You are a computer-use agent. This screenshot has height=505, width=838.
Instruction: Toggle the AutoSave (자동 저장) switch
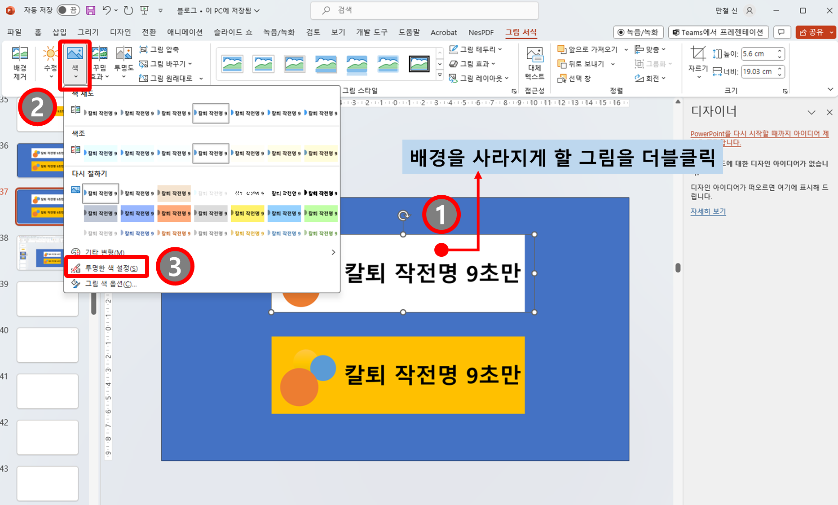coord(68,10)
